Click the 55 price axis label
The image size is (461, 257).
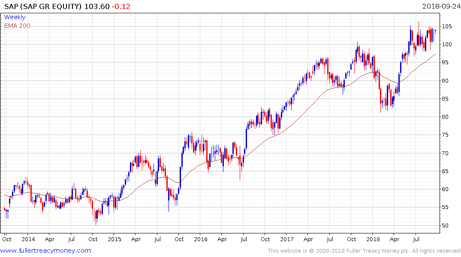coord(446,207)
